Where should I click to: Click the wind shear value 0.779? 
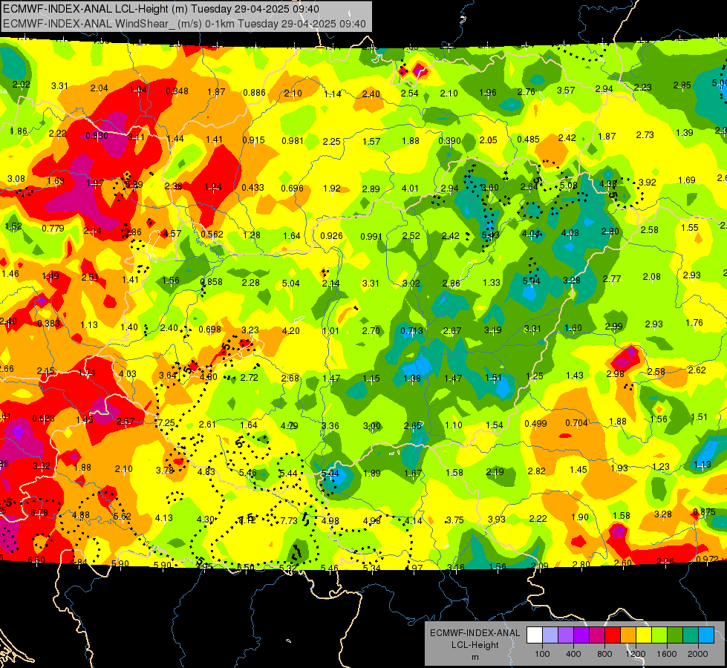[53, 229]
